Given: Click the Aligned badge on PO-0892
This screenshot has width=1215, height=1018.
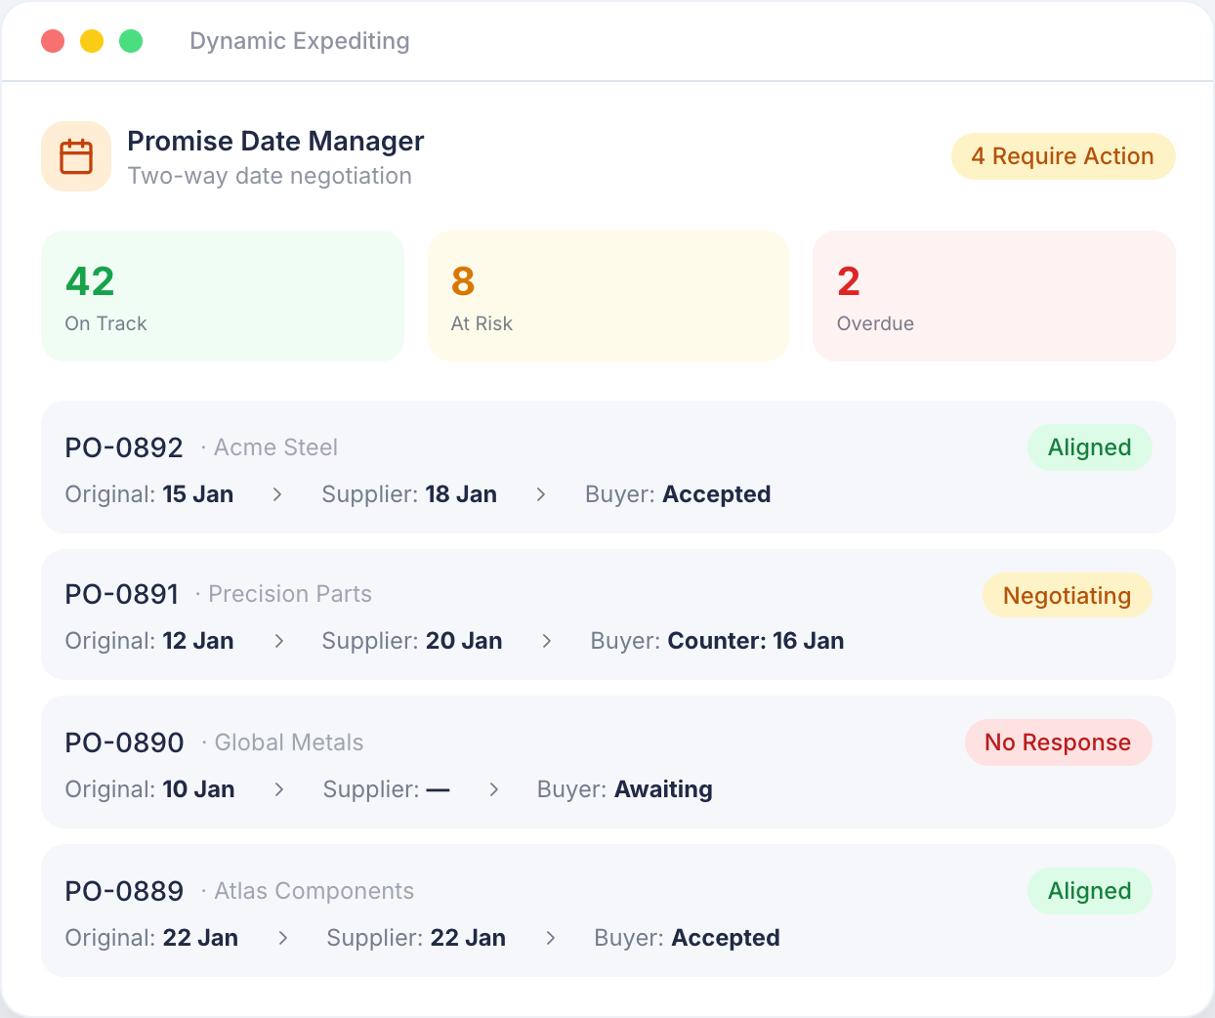Looking at the screenshot, I should [1090, 447].
